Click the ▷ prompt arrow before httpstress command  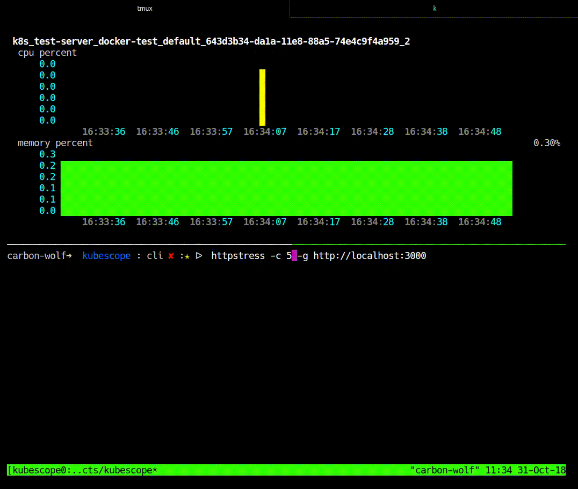click(x=199, y=255)
